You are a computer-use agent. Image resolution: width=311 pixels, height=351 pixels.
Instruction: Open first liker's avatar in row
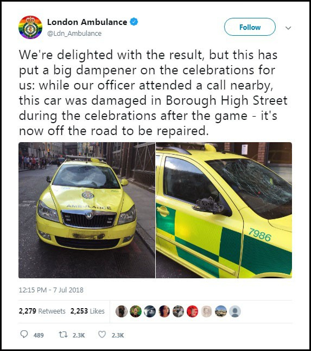point(122,311)
